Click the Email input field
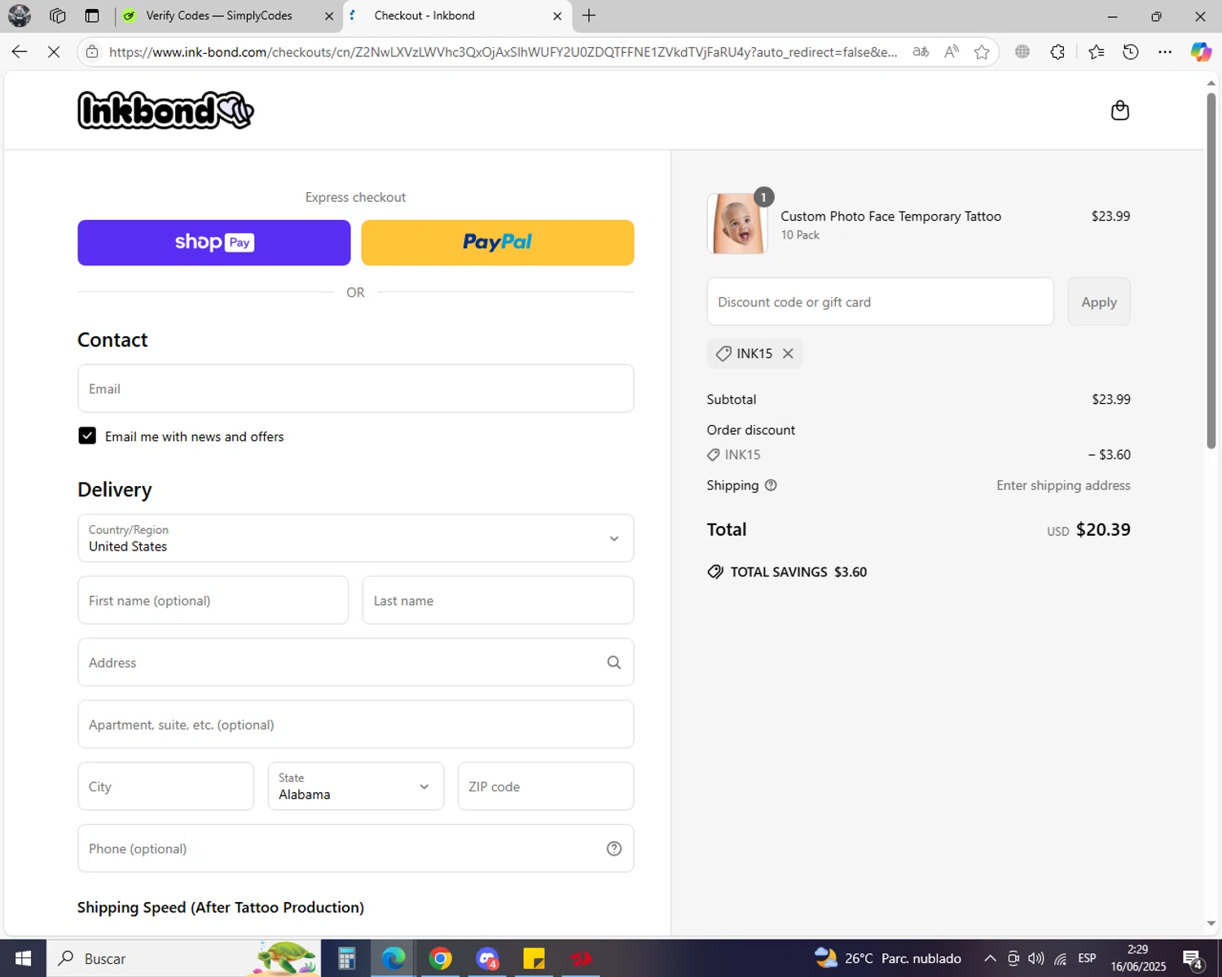Screen dimensions: 1222x977 coord(355,388)
